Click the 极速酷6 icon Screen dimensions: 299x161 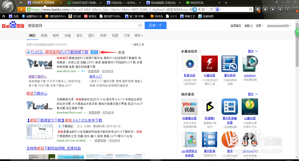[210, 107]
